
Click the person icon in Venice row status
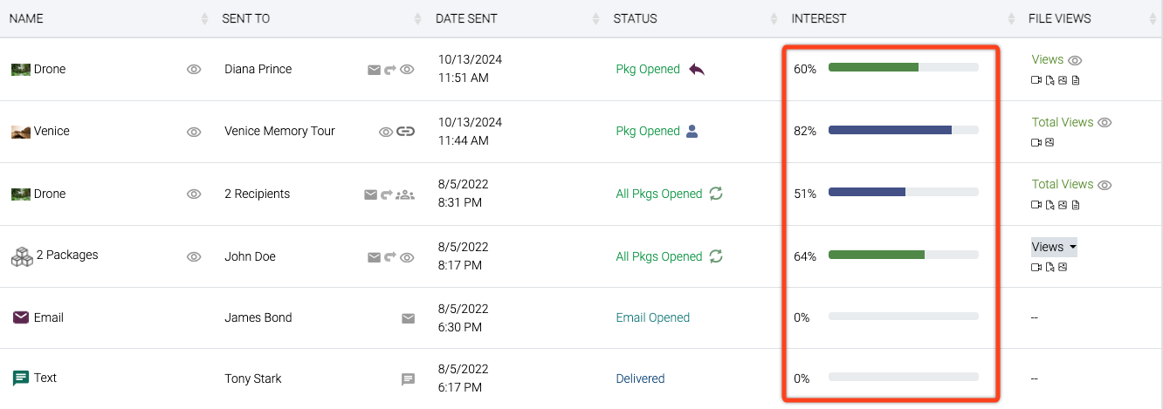(x=692, y=131)
